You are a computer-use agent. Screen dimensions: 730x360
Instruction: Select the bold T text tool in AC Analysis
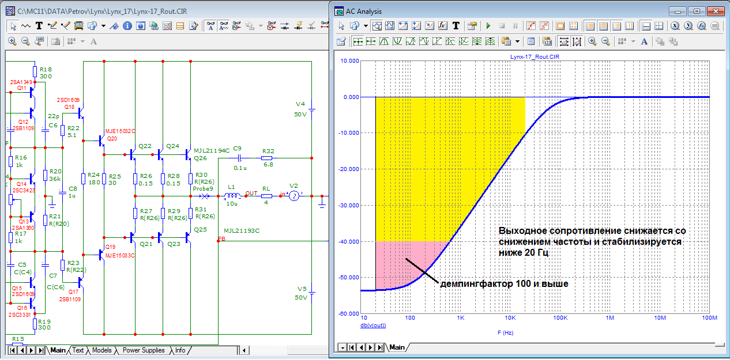coord(456,26)
